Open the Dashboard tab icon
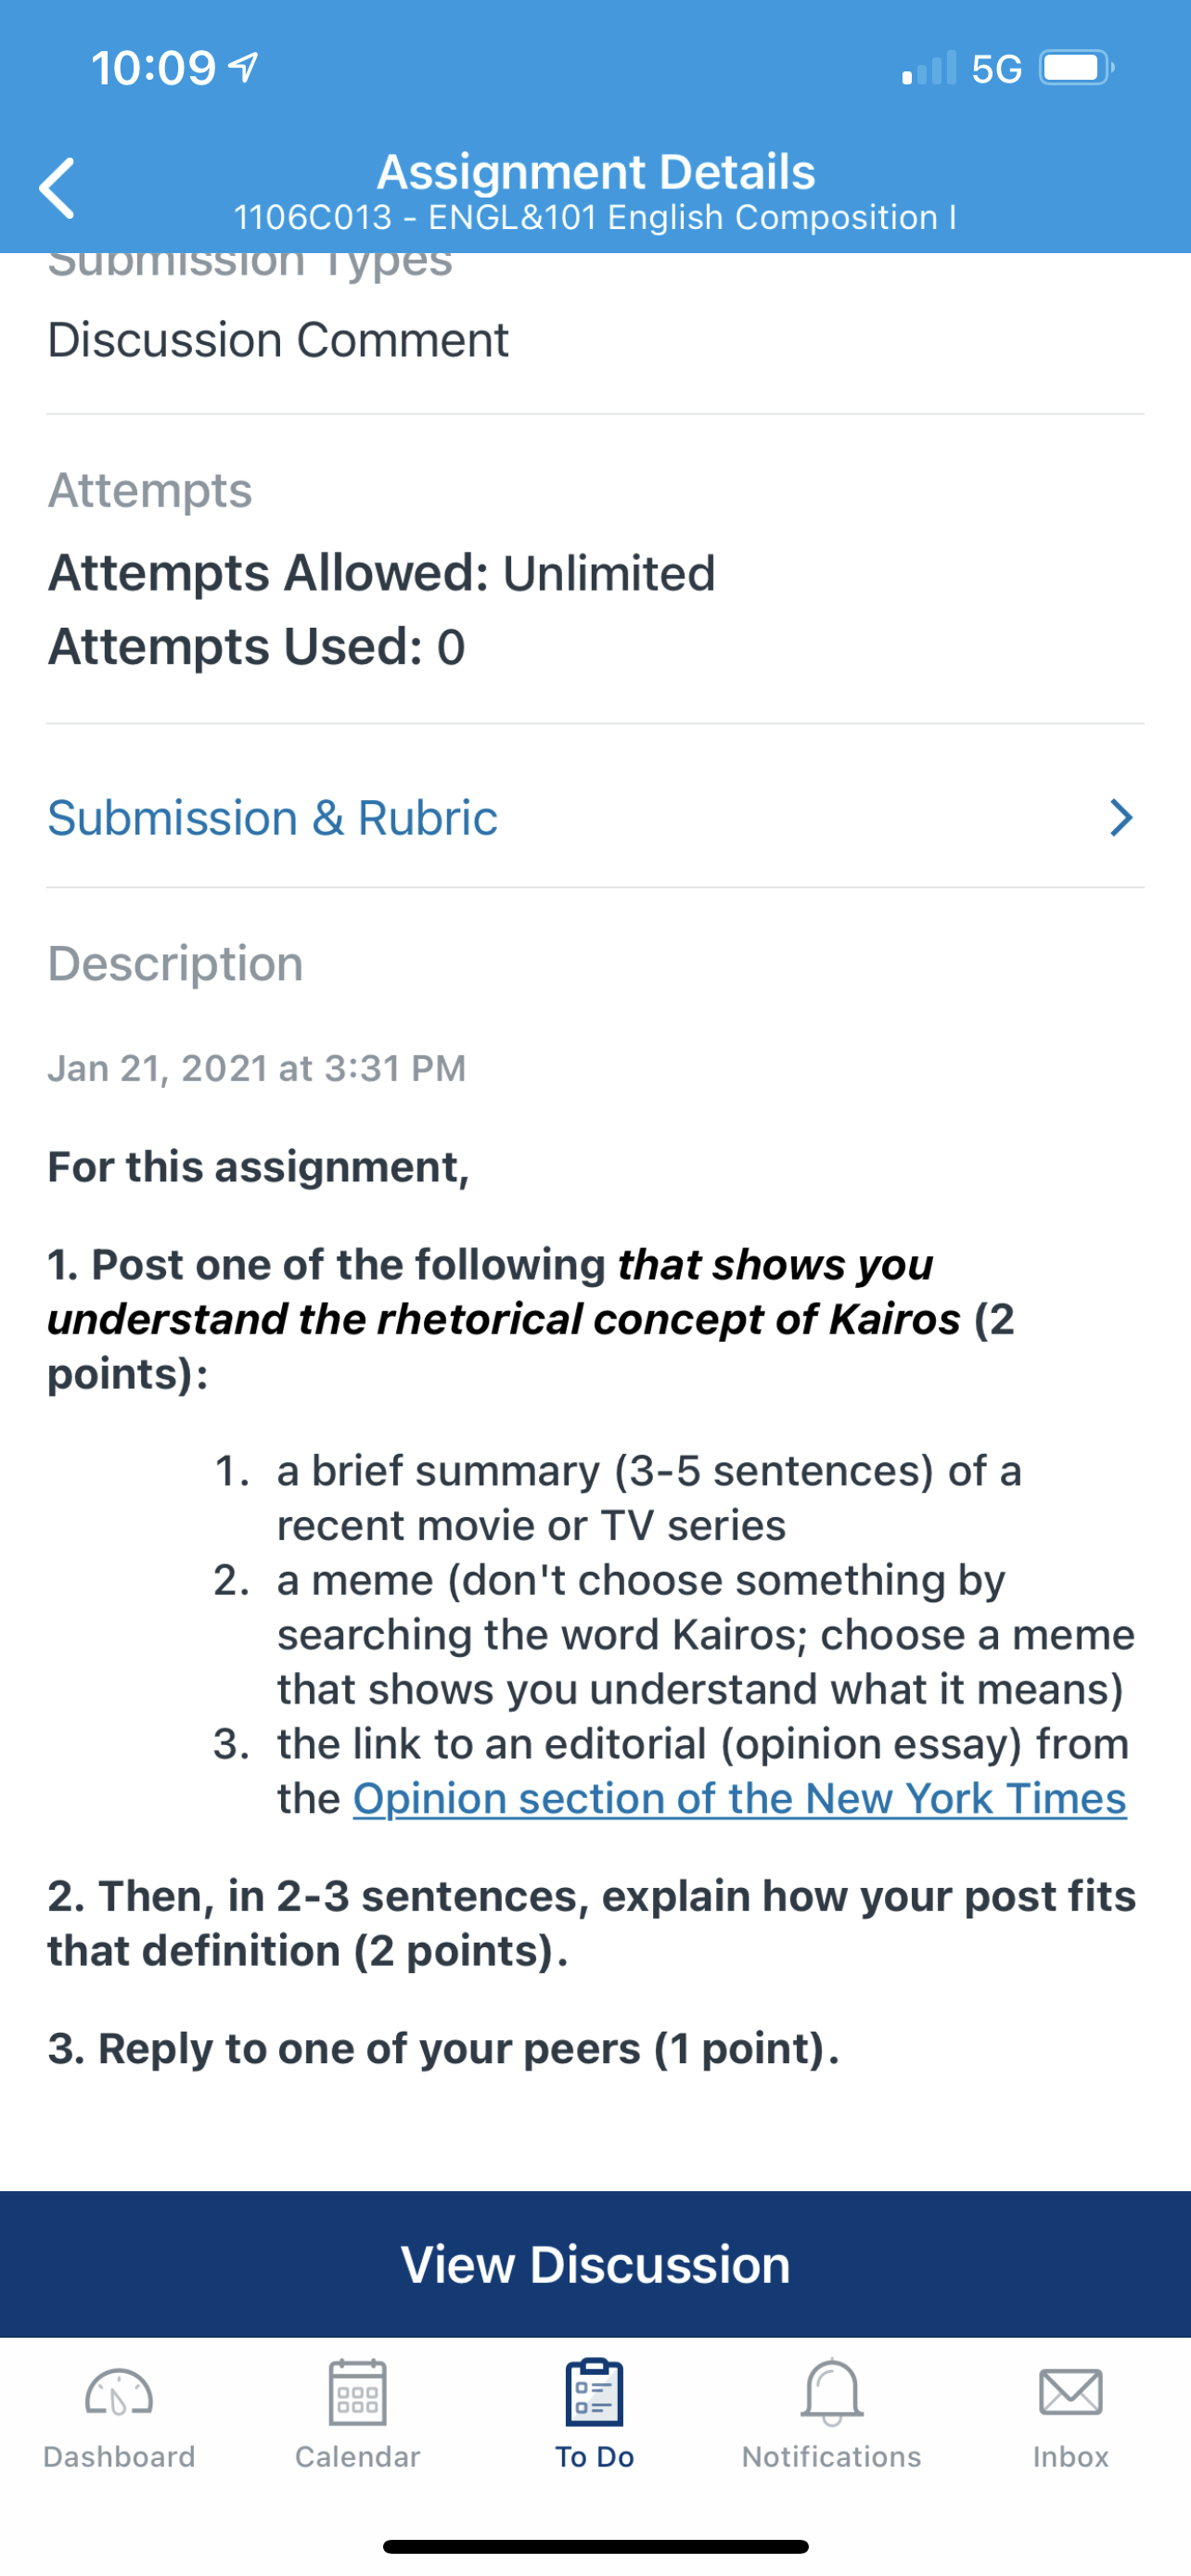The height and width of the screenshot is (2576, 1191). pyautogui.click(x=119, y=2394)
